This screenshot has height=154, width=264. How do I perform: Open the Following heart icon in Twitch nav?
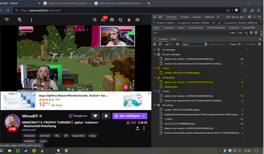point(7,20)
